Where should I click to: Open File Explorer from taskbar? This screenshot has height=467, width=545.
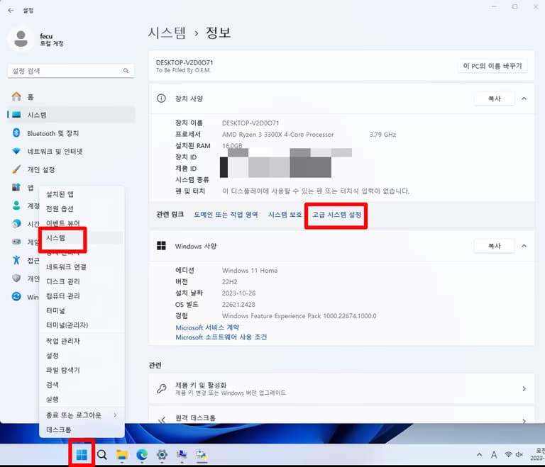[x=121, y=454]
